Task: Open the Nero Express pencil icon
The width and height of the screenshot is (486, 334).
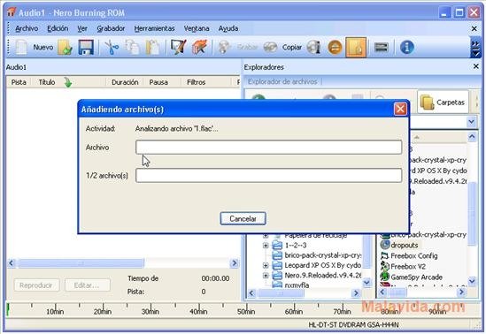Action: point(178,48)
